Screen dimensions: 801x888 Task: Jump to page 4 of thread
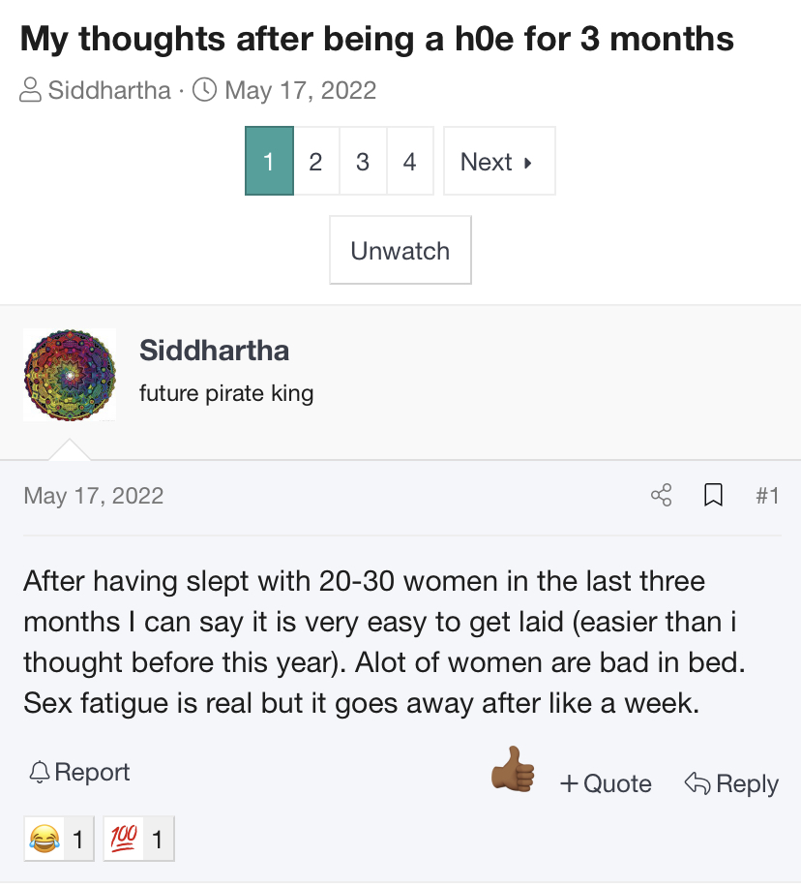pyautogui.click(x=409, y=162)
